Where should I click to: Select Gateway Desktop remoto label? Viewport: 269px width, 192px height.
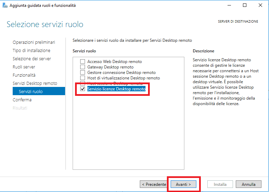pyautogui.click(x=110, y=67)
